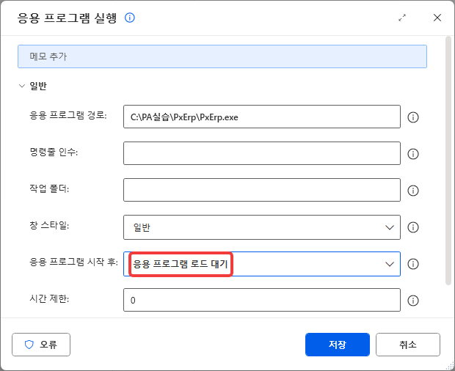Click the 시간 제한 label
The height and width of the screenshot is (371, 455).
pyautogui.click(x=49, y=298)
